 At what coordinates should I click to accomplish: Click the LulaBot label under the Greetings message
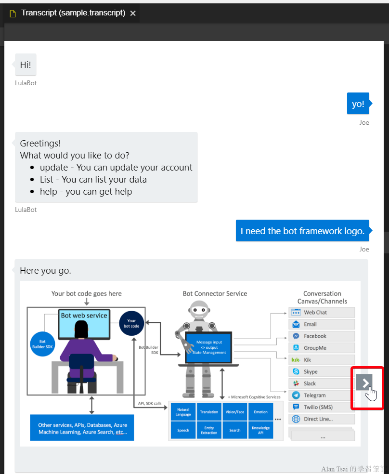[x=26, y=210]
